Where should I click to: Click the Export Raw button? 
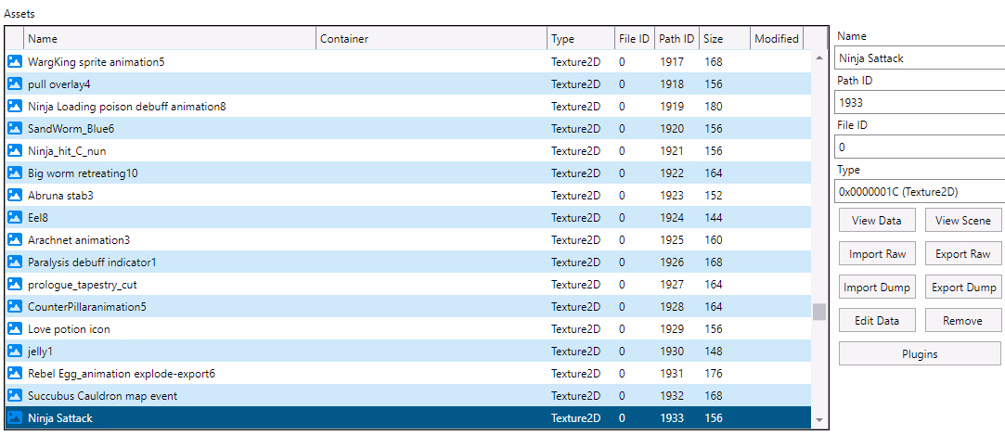tap(962, 254)
